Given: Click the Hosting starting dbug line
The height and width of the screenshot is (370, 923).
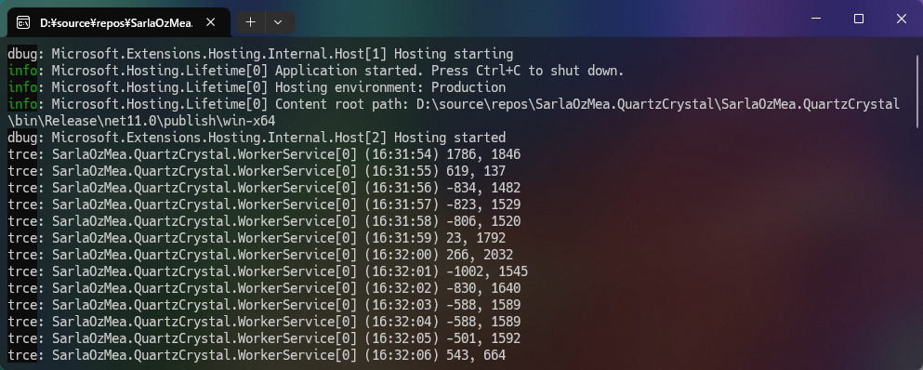Looking at the screenshot, I should pos(260,54).
